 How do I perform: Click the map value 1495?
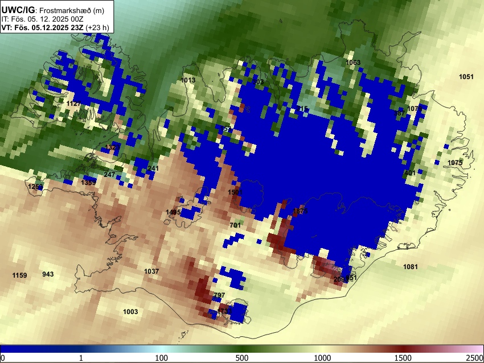pos(173,212)
